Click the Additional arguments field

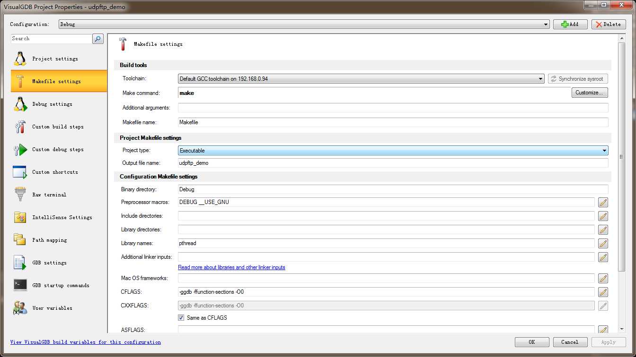[x=393, y=108]
